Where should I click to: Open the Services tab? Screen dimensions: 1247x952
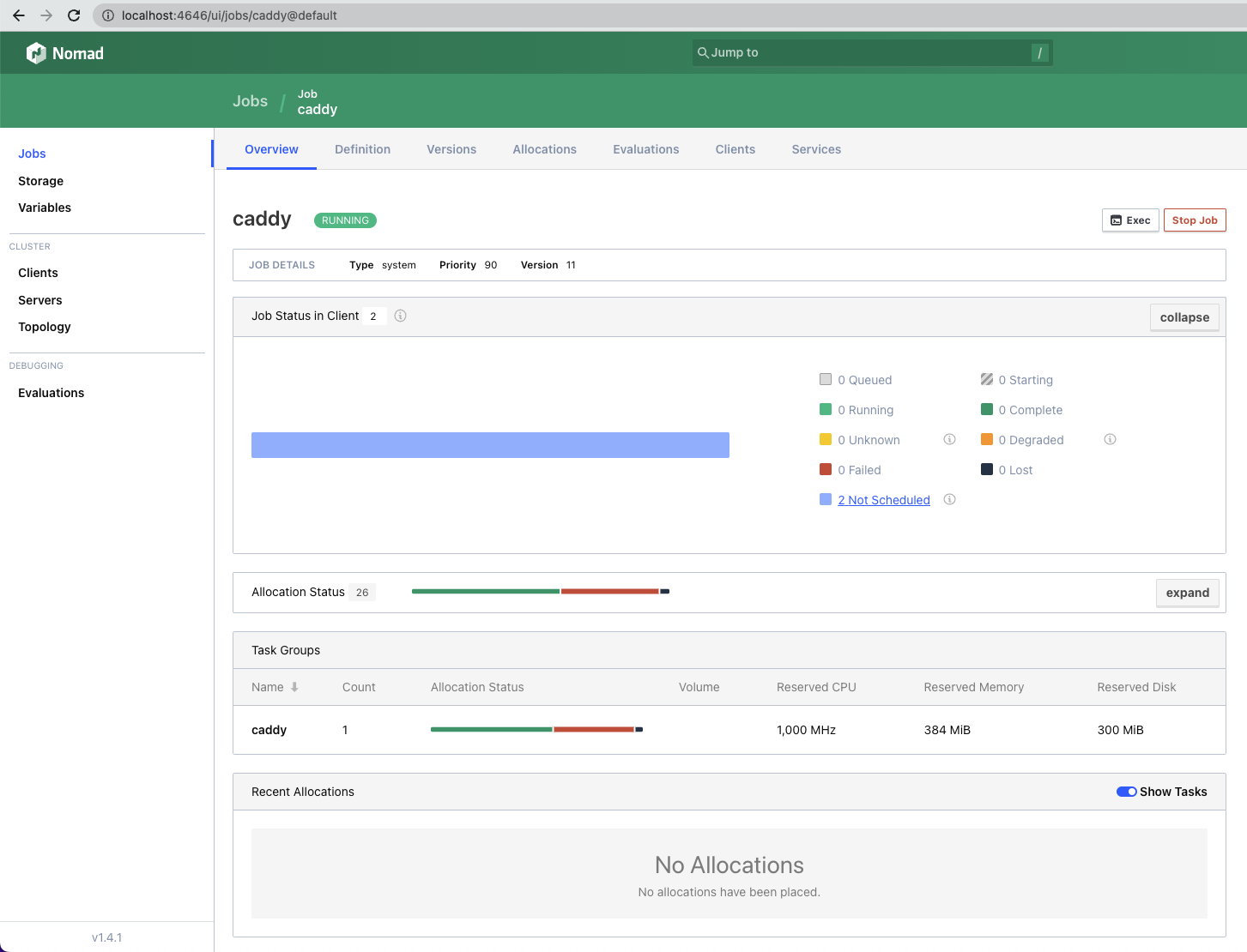[x=816, y=149]
